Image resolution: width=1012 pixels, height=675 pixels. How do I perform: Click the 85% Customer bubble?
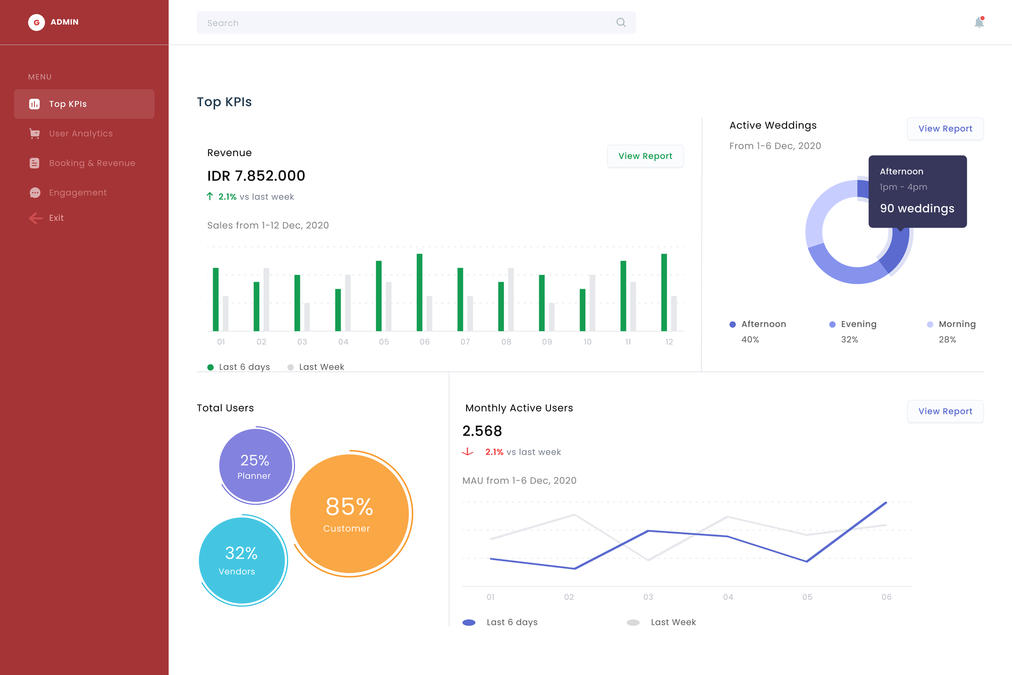pyautogui.click(x=350, y=514)
